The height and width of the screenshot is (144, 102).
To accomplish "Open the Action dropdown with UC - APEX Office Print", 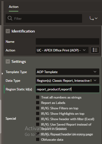I will click(62, 50).
